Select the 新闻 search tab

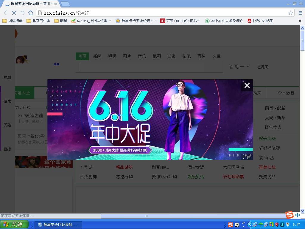pyautogui.click(x=97, y=56)
